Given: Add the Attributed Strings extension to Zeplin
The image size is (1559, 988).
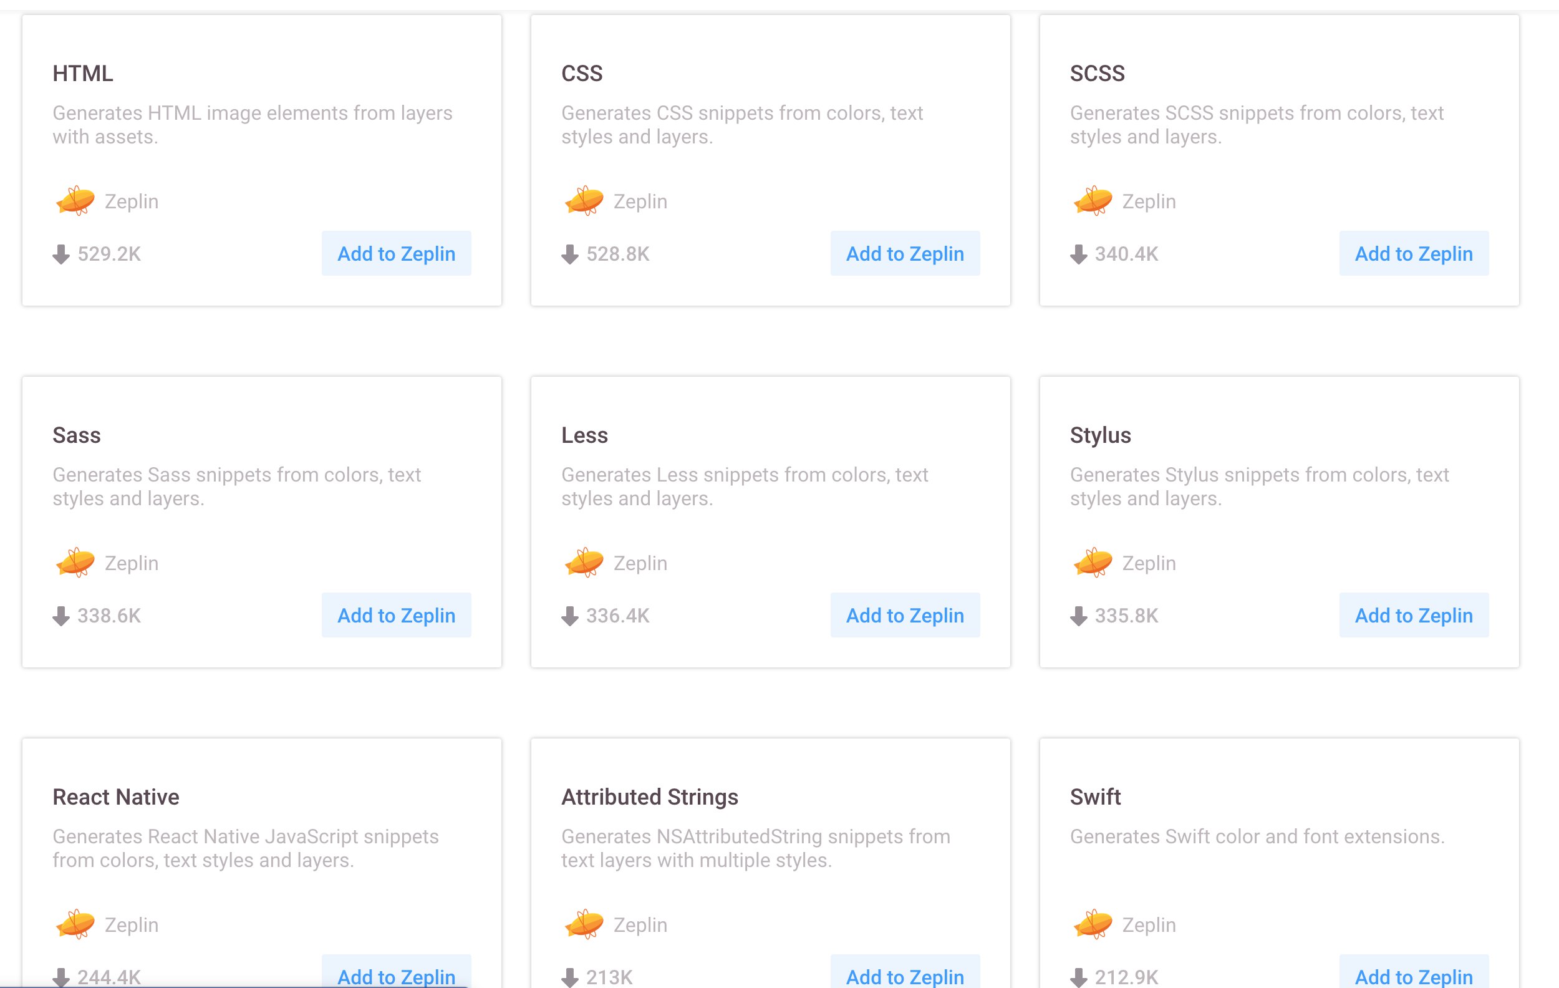Looking at the screenshot, I should coord(905,972).
